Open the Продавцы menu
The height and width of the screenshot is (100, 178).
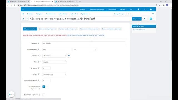point(85,14)
